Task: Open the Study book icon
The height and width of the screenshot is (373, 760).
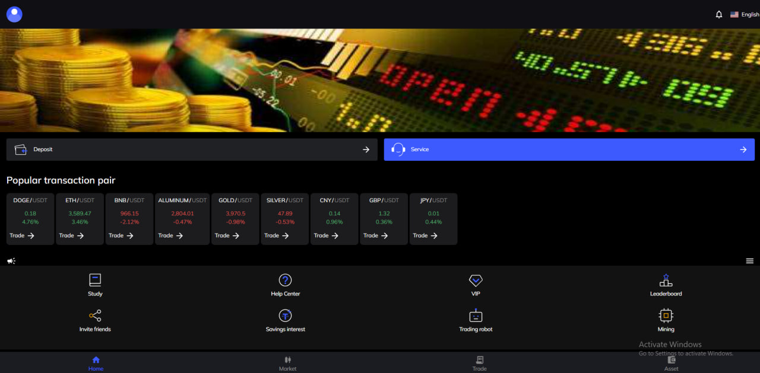Action: click(95, 280)
